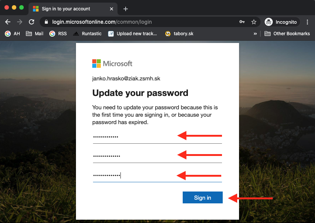The height and width of the screenshot is (223, 315).
Task: Open the tabory.sk bookmark
Action: [x=179, y=34]
